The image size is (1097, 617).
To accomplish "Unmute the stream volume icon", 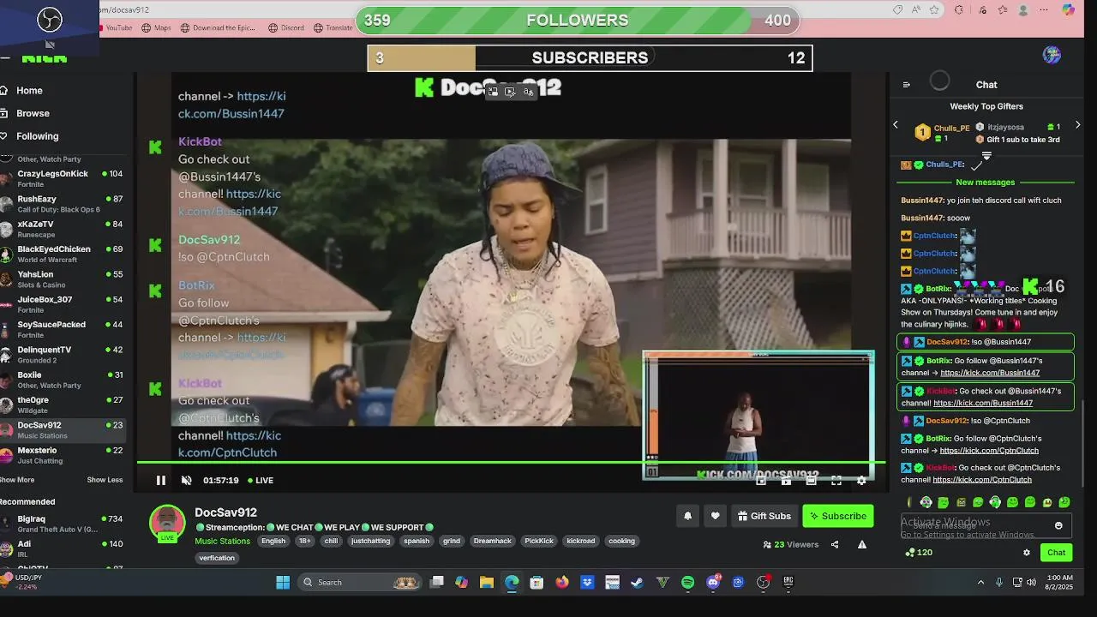I will pyautogui.click(x=187, y=481).
